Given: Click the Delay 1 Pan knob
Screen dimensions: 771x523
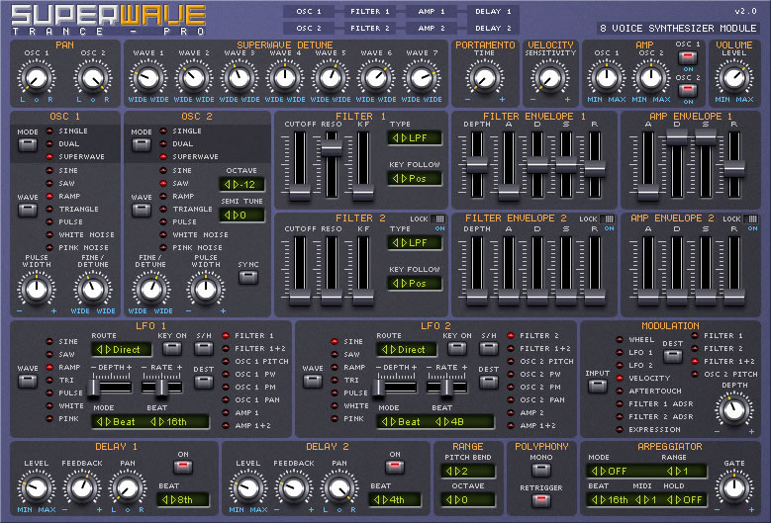Looking at the screenshot, I should point(128,487).
